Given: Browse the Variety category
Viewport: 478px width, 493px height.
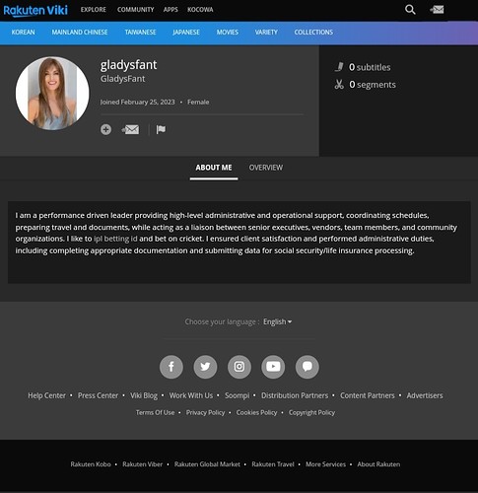Looking at the screenshot, I should tap(266, 33).
